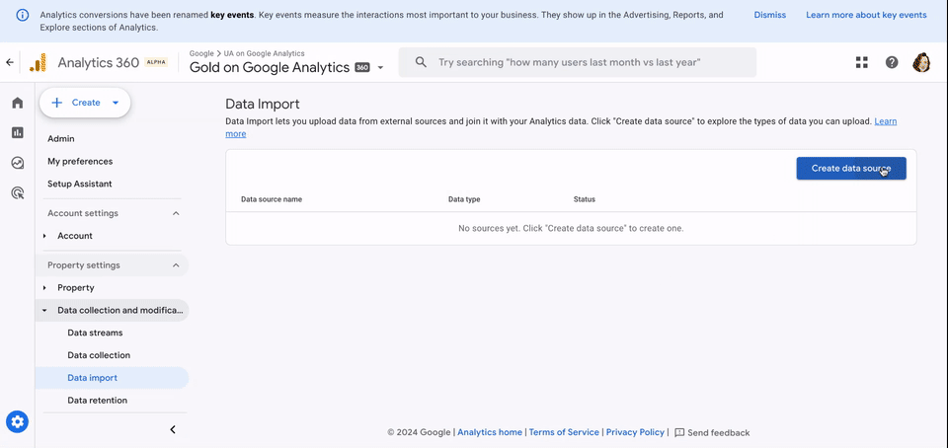Open Setup Assistant
948x448 pixels.
(x=79, y=184)
